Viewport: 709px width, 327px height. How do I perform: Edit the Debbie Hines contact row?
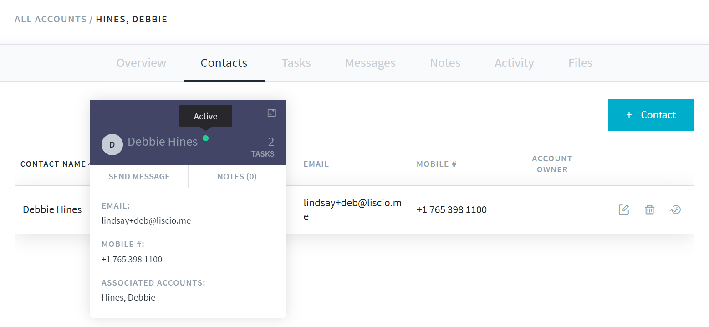624,209
